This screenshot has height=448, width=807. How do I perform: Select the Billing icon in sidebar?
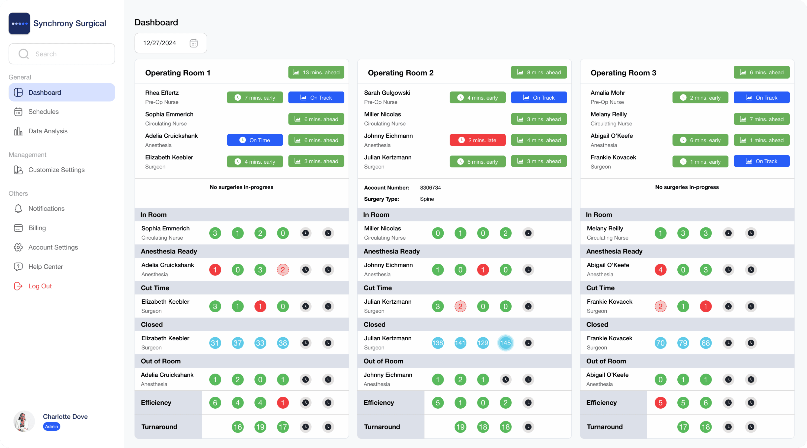(x=18, y=228)
